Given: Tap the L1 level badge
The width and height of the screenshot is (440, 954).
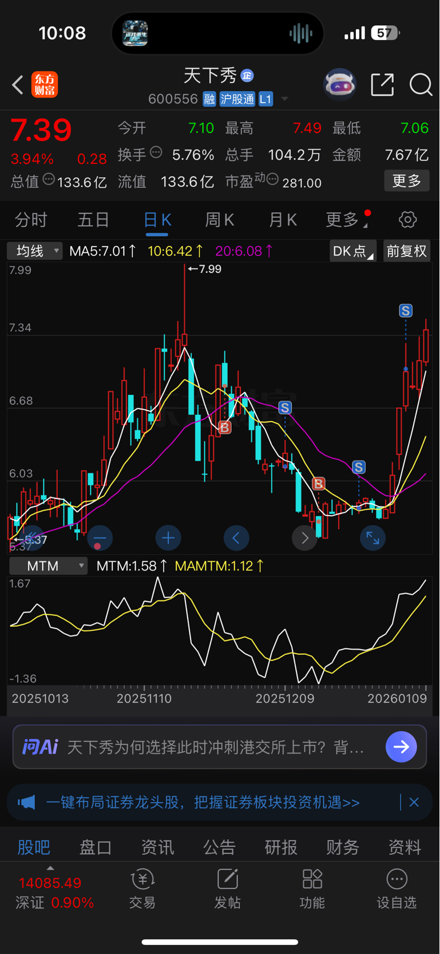Looking at the screenshot, I should tap(265, 99).
